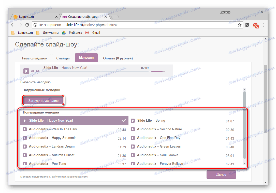Select melody Audionautix – Second Nature
The image size is (276, 193).
(183, 129)
